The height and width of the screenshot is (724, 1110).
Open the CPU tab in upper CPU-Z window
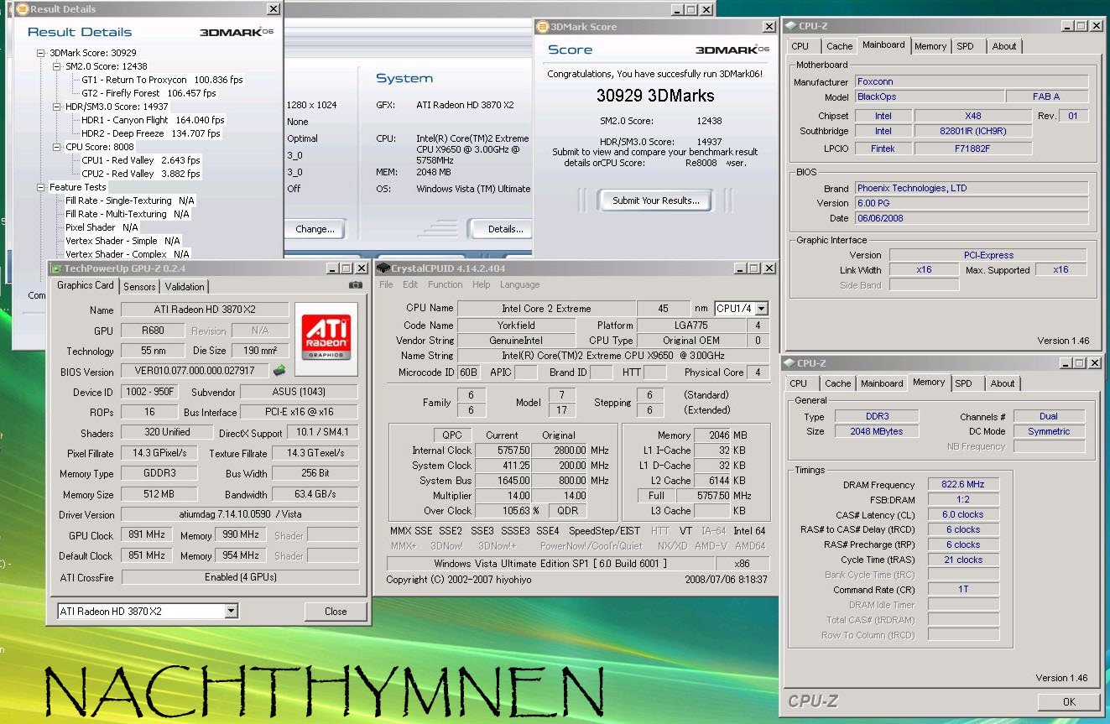tap(800, 46)
